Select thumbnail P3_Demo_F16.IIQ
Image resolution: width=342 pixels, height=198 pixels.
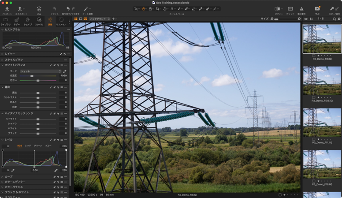[x=322, y=164]
